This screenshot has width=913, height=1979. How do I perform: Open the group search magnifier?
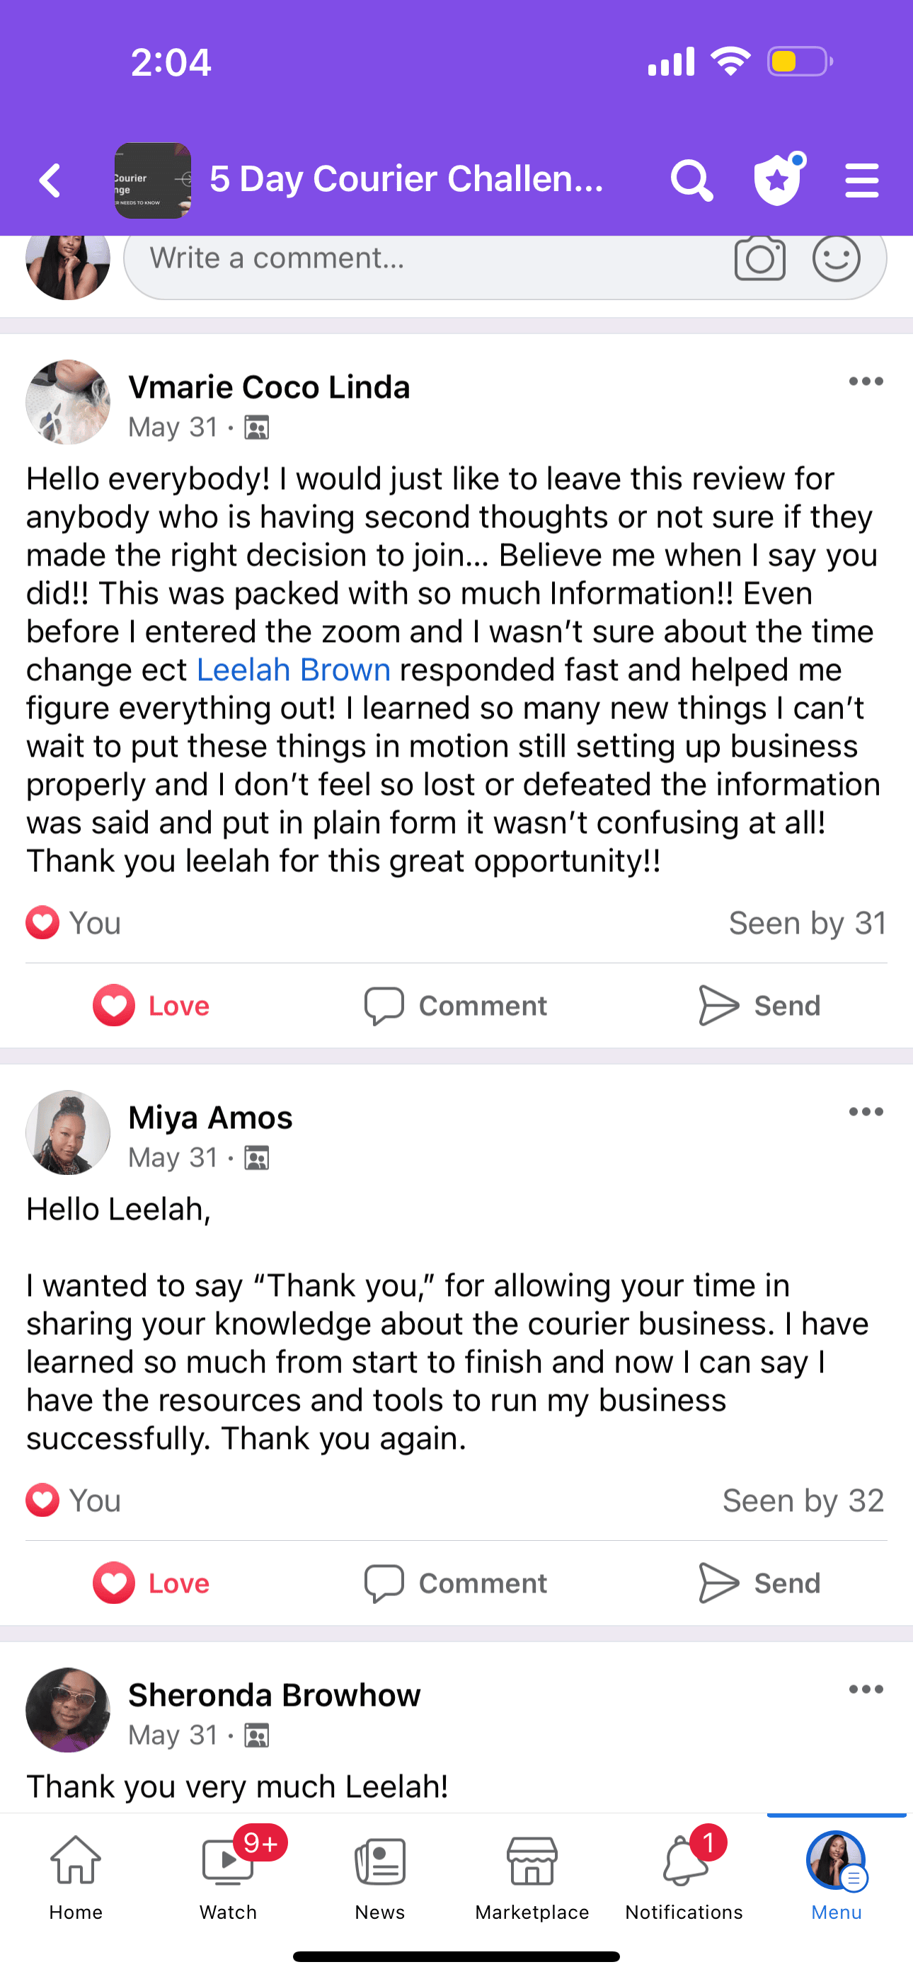691,181
